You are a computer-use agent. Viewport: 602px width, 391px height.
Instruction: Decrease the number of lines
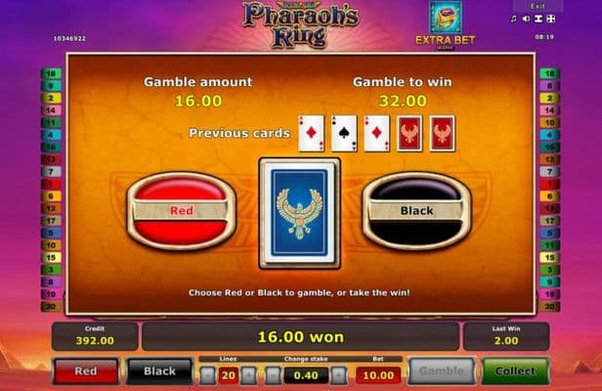[x=208, y=375]
